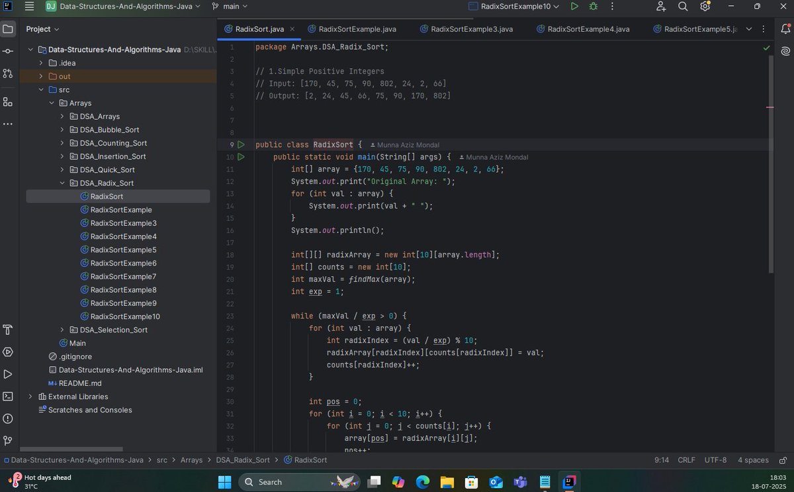Viewport: 794px width, 492px height.
Task: Switch to RadixSortExample5 tab
Action: [x=695, y=29]
